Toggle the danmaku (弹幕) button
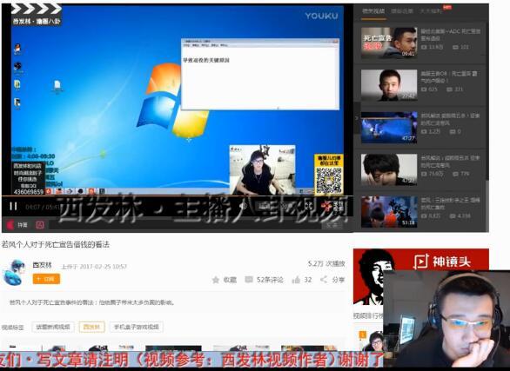The height and width of the screenshot is (371, 510). (x=17, y=225)
